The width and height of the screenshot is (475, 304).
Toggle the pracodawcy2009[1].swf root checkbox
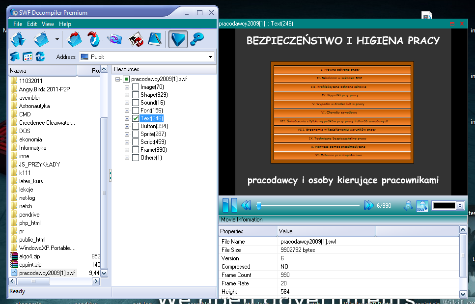(126, 80)
